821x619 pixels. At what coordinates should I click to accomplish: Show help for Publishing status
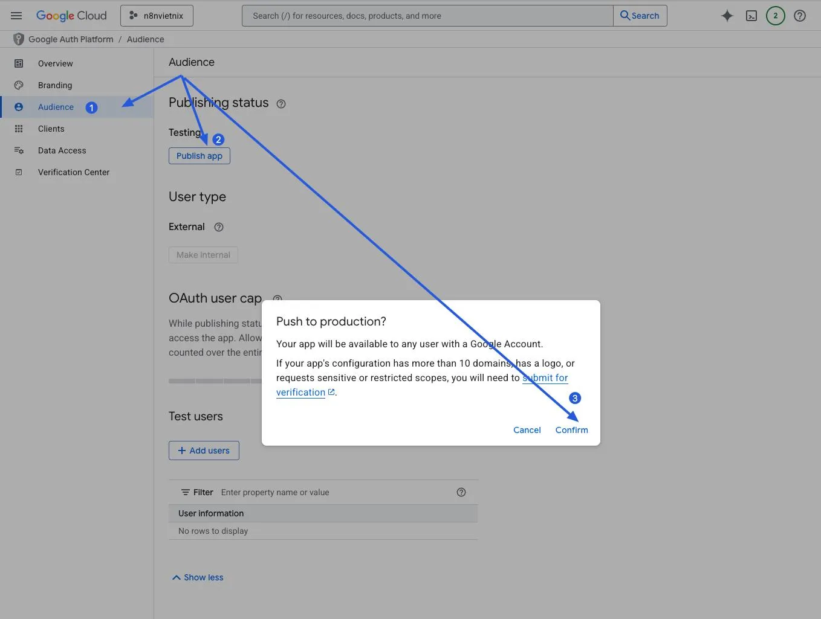281,104
